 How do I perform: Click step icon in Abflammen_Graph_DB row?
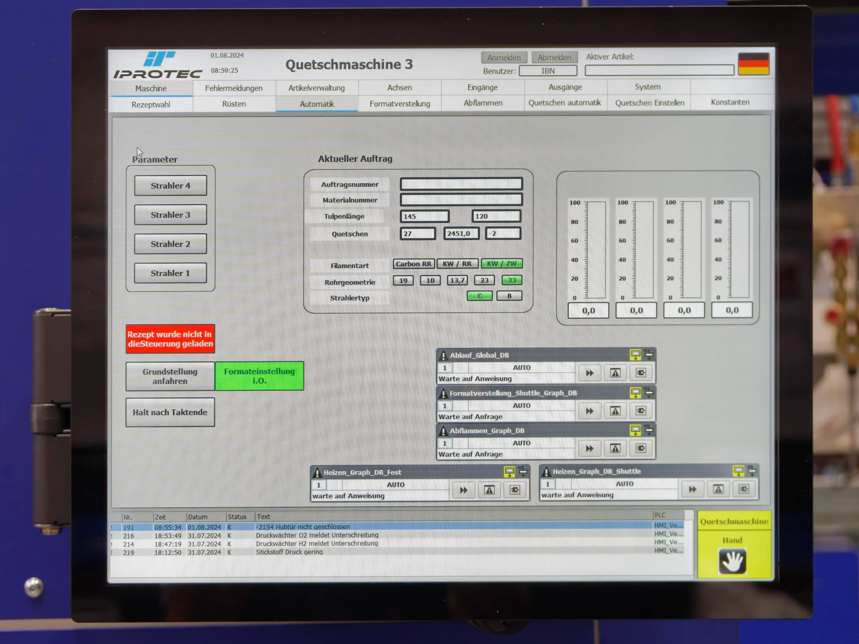pos(641,448)
